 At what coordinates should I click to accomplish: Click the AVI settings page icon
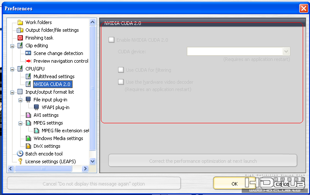tap(28, 115)
